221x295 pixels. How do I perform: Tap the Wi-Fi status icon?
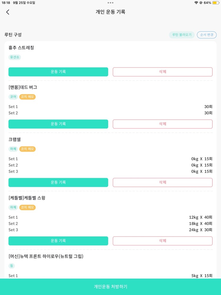[x=196, y=3]
